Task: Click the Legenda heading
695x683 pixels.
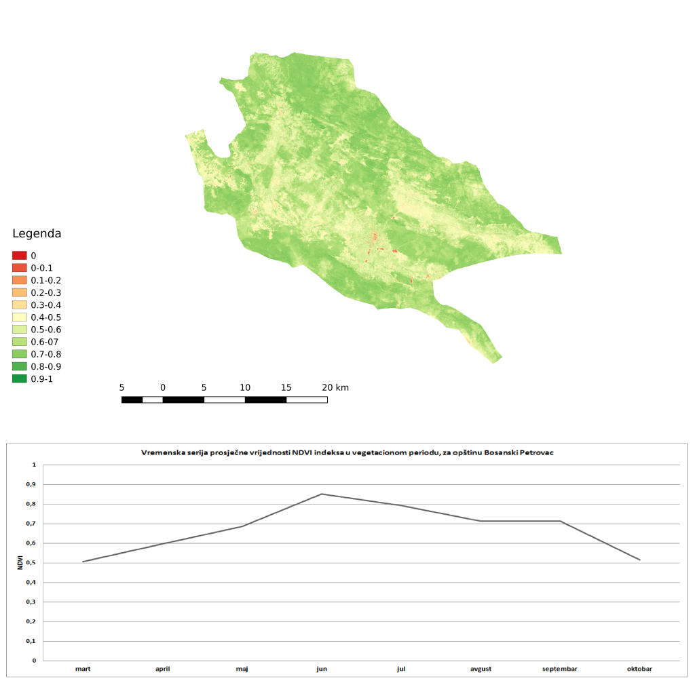Action: 37,234
